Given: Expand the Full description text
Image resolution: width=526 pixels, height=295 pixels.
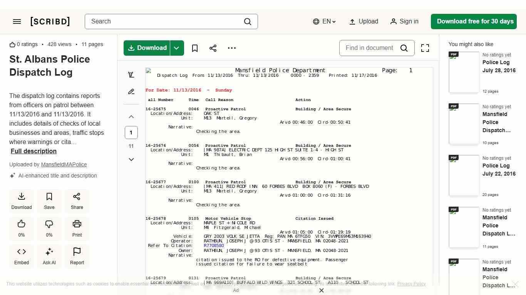Looking at the screenshot, I should [x=33, y=151].
